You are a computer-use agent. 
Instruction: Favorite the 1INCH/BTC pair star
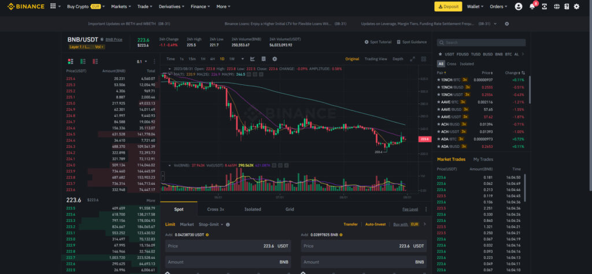coord(439,80)
